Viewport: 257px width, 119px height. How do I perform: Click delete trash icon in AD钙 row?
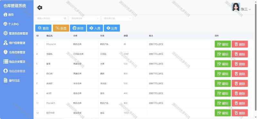[x=236, y=93]
